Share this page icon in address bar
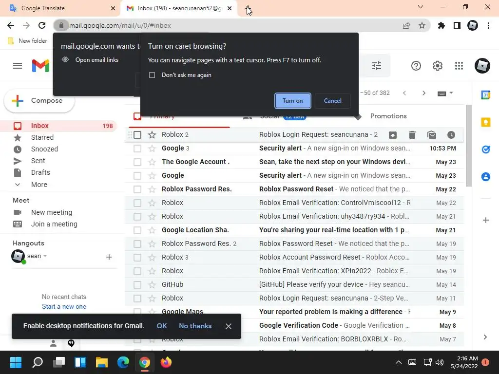Image resolution: width=499 pixels, height=374 pixels. [406, 25]
